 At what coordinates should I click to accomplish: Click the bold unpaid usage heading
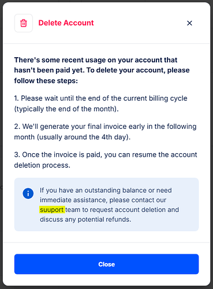[x=102, y=71]
